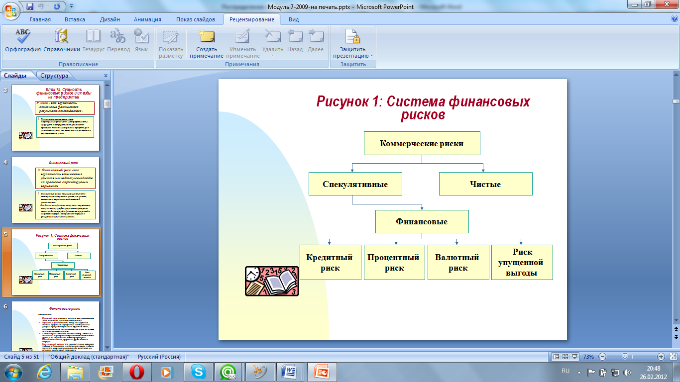Click zoom in plus button
680x382 pixels.
click(661, 357)
